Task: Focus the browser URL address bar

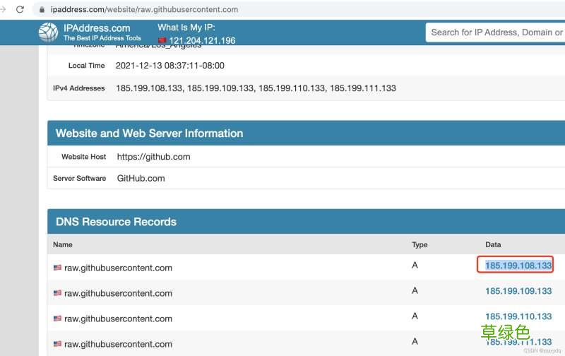Action: click(299, 10)
